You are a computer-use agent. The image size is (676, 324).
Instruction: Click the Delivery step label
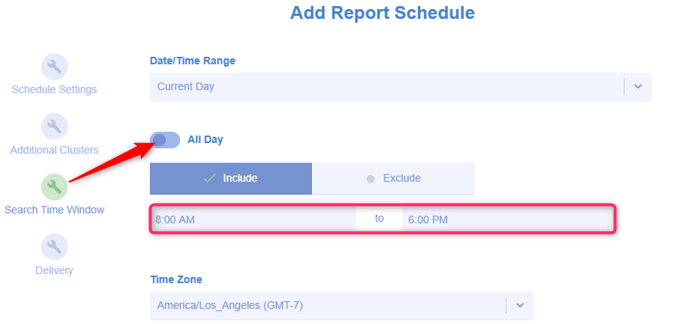55,270
